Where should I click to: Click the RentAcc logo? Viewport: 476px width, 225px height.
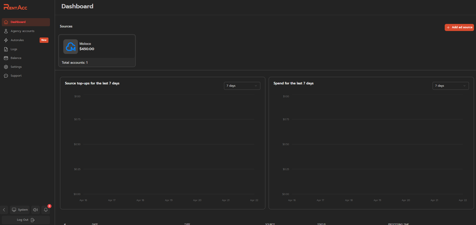pos(15,7)
